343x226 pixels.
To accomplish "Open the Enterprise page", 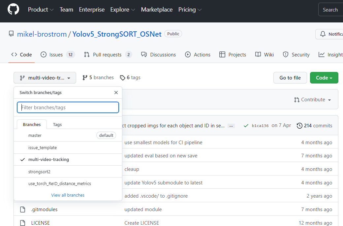I will [92, 10].
